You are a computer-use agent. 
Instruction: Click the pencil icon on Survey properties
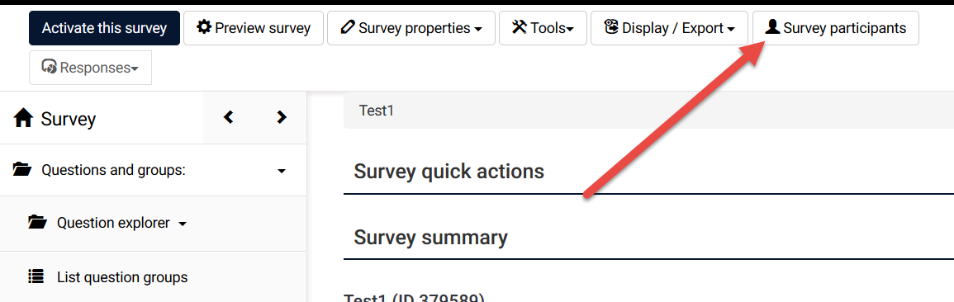[x=348, y=27]
